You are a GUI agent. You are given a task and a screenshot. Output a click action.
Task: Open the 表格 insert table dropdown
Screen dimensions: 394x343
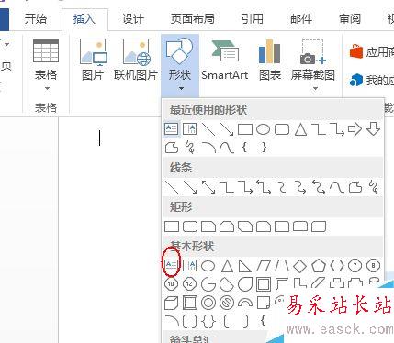point(46,65)
